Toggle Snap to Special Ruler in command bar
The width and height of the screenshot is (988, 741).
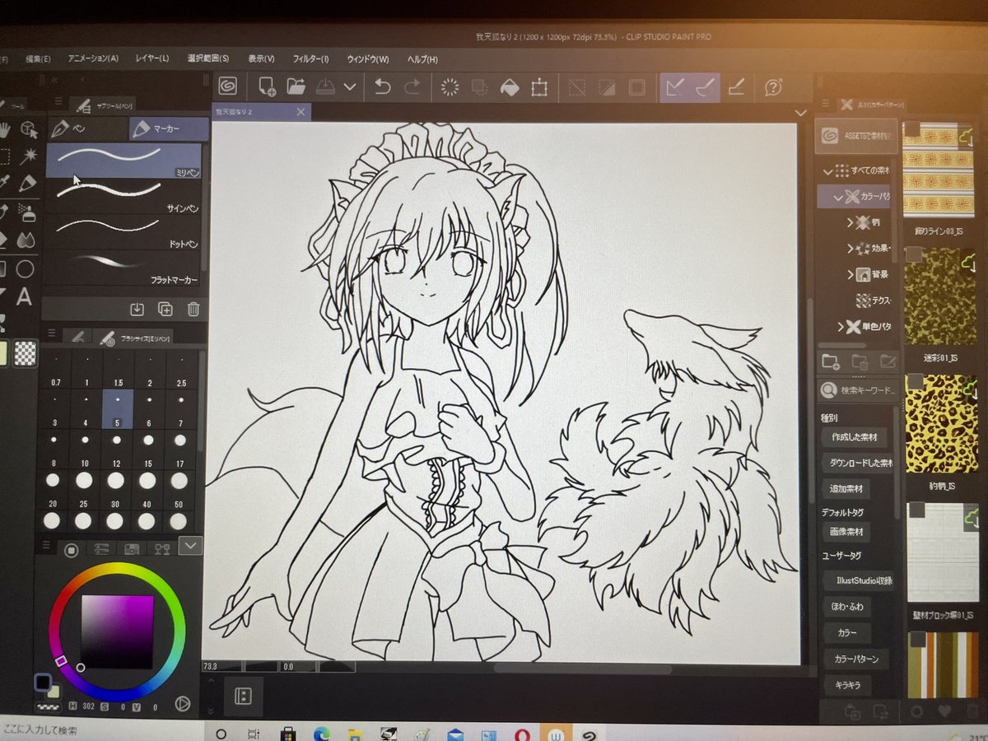click(706, 87)
